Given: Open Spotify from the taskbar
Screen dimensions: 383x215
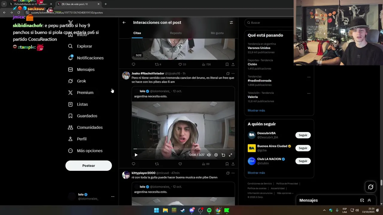Looking at the screenshot, I should click(x=209, y=210).
